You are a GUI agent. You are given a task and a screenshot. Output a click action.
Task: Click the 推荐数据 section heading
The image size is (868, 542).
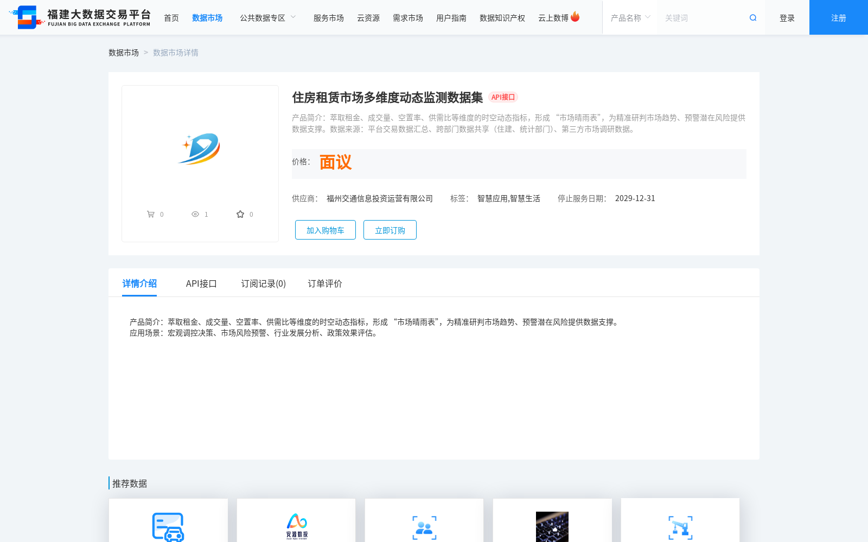pyautogui.click(x=130, y=483)
